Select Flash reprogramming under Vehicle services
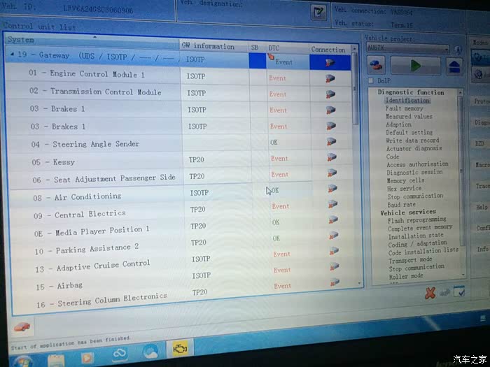This screenshot has height=367, width=490. (416, 220)
